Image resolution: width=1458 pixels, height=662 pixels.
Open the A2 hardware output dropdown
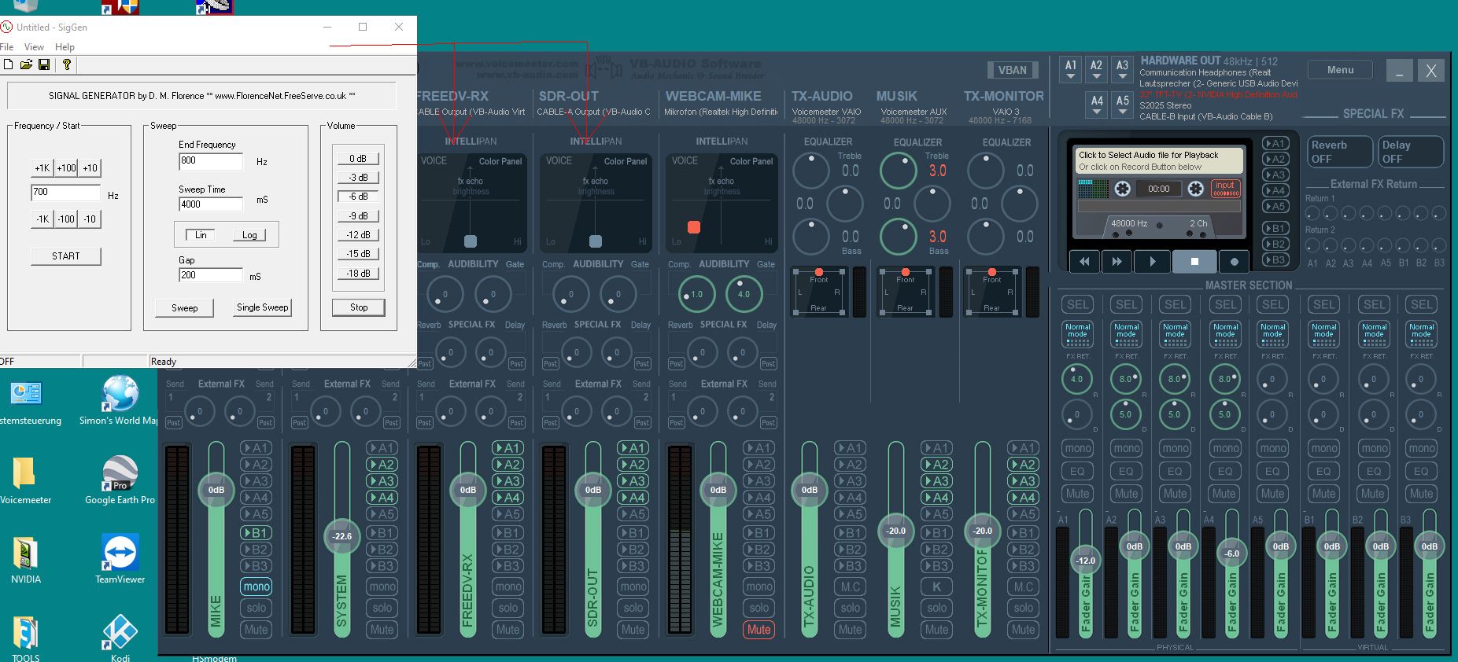click(x=1096, y=69)
